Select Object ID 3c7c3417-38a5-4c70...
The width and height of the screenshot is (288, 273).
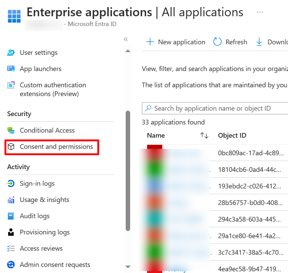(251, 252)
